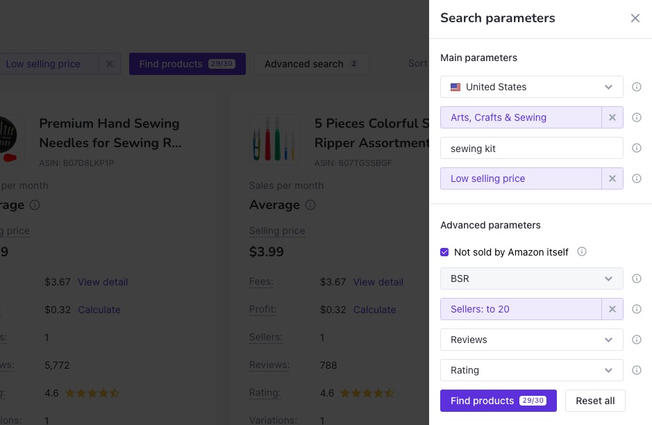Click ASIN B07TGSSBGF text
The width and height of the screenshot is (652, 425).
[x=353, y=163]
